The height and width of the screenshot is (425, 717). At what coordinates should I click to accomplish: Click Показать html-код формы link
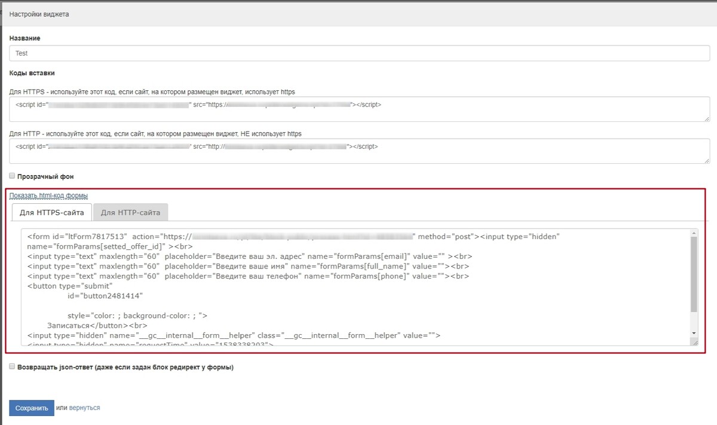point(48,195)
